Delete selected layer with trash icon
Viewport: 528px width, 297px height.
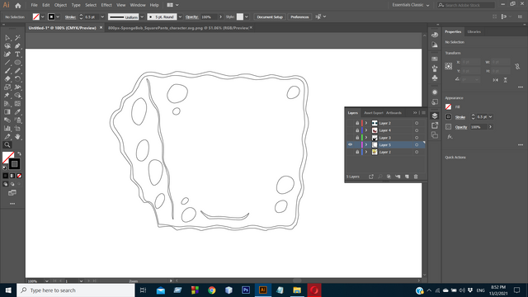416,177
